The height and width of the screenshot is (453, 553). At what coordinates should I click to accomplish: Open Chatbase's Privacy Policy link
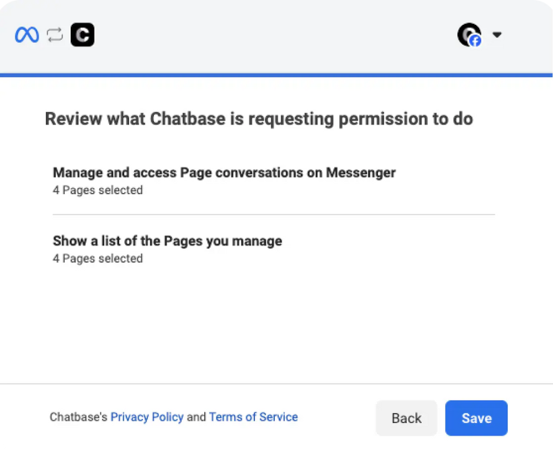tap(146, 416)
